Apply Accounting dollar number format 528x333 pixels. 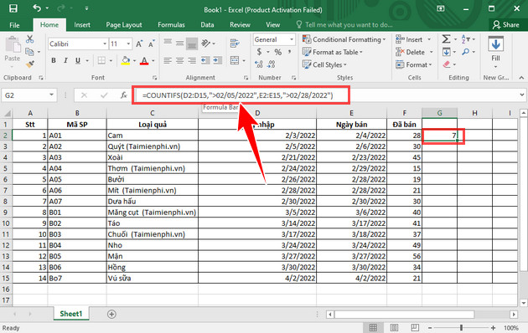pyautogui.click(x=259, y=52)
